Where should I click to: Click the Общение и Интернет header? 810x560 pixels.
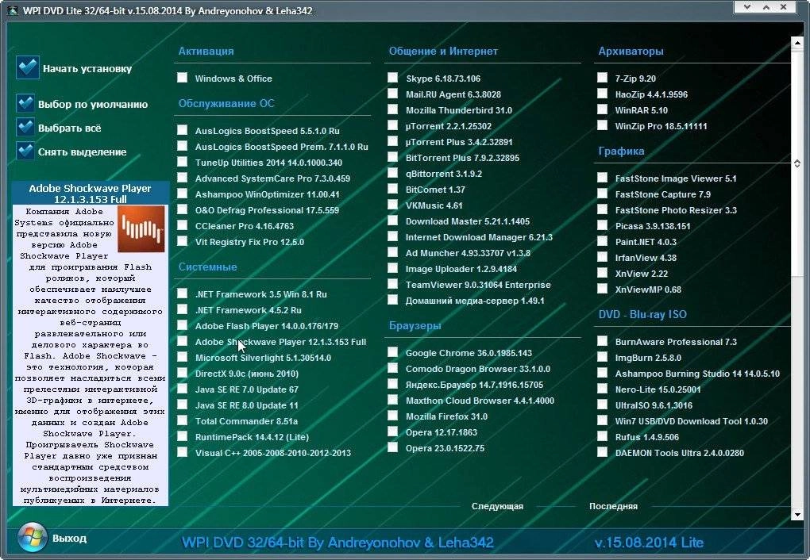click(443, 51)
